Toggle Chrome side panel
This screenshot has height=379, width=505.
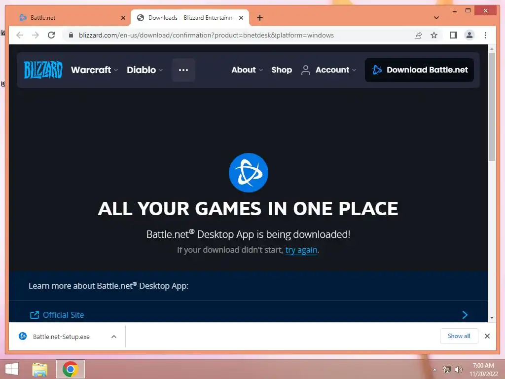pos(454,35)
